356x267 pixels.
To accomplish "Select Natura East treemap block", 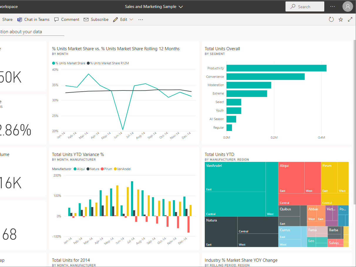I will point(221,232).
